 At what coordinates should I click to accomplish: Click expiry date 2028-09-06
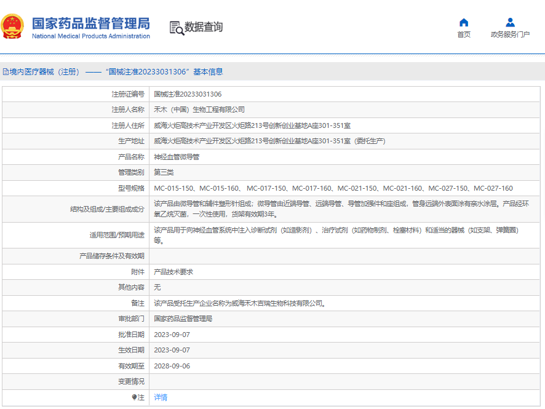coord(172,366)
